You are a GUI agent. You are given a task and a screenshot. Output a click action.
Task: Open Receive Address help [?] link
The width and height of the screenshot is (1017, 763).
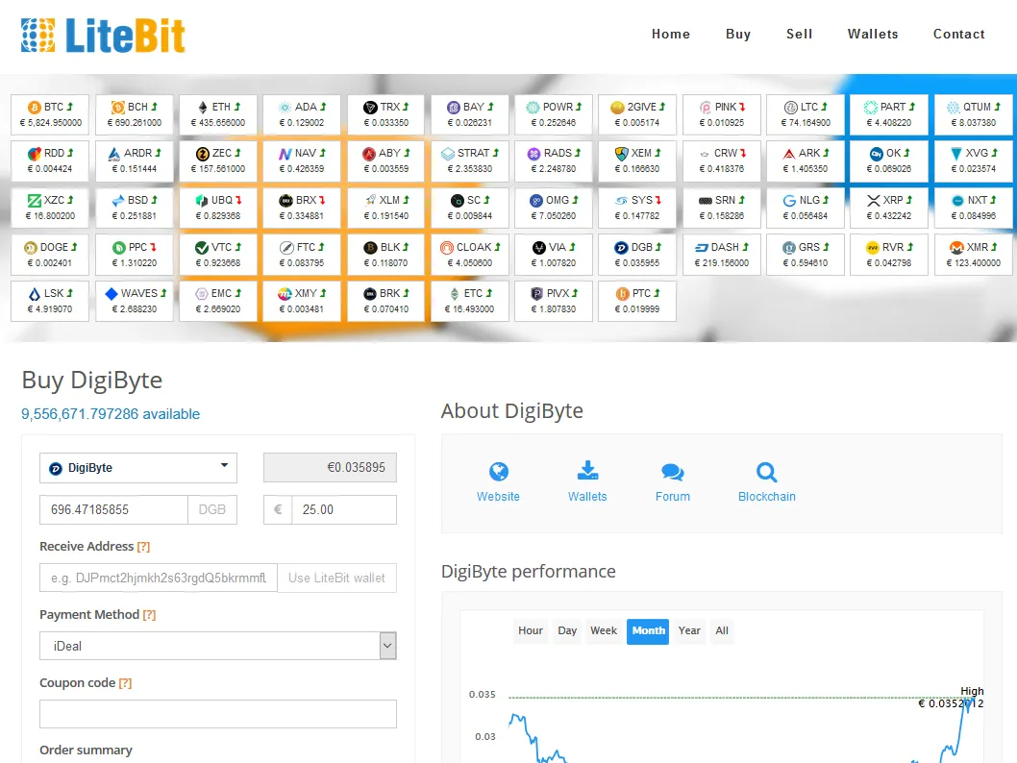click(x=143, y=547)
